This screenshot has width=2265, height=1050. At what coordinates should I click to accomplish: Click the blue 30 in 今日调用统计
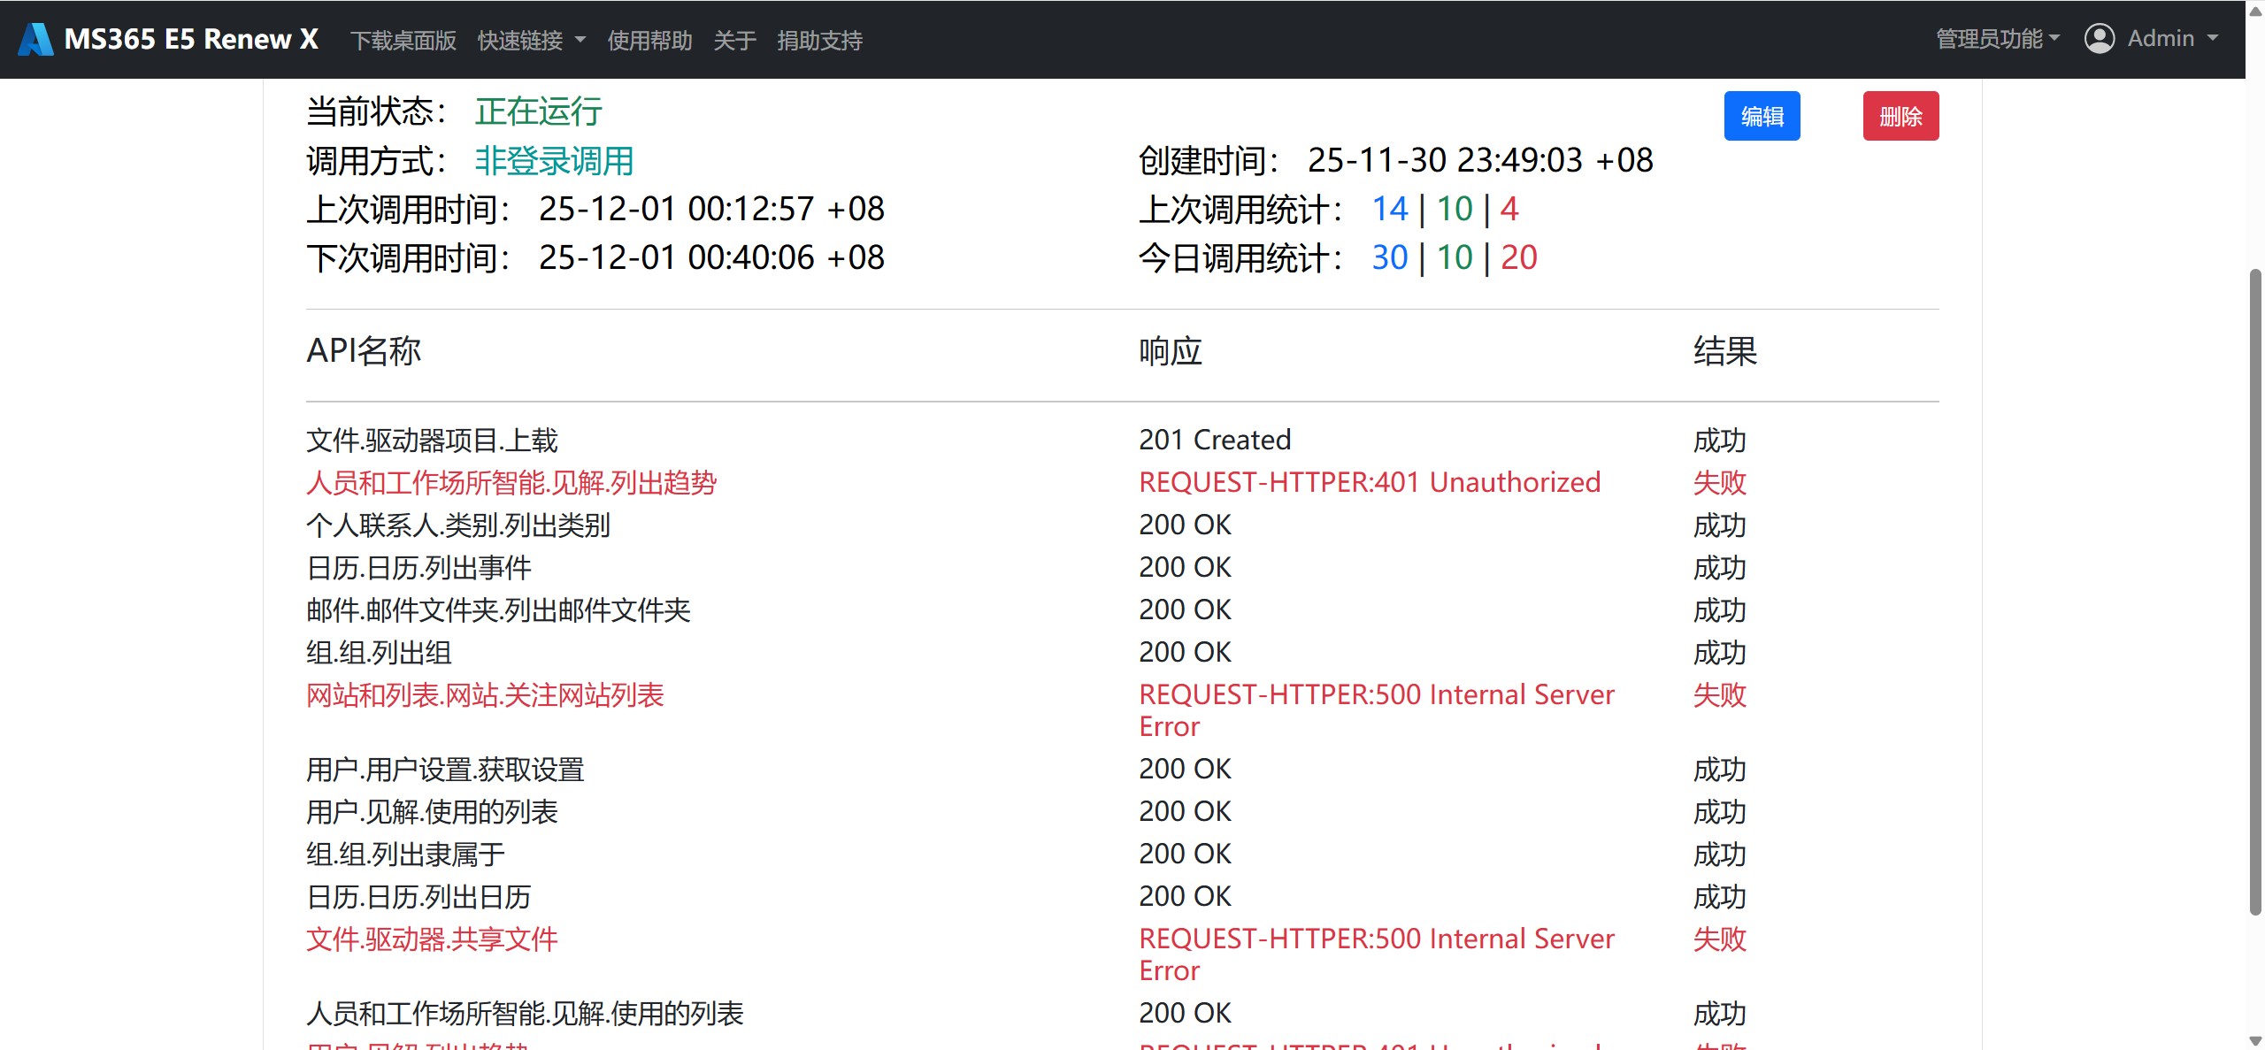pos(1389,258)
